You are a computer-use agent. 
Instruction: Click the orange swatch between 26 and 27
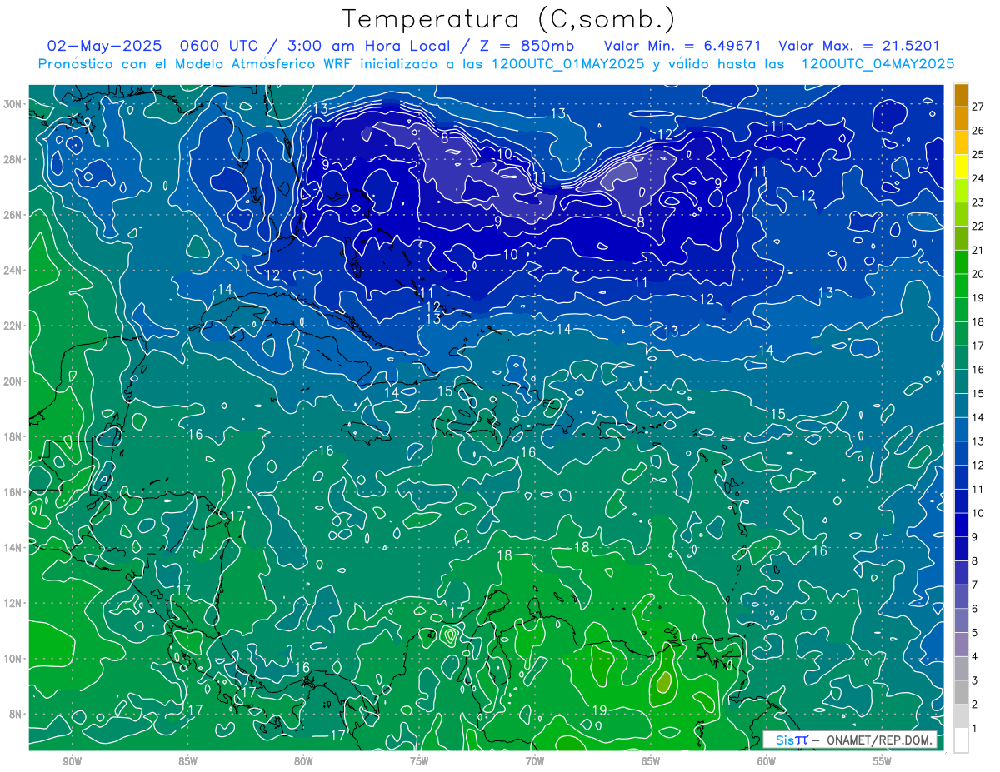tap(961, 118)
